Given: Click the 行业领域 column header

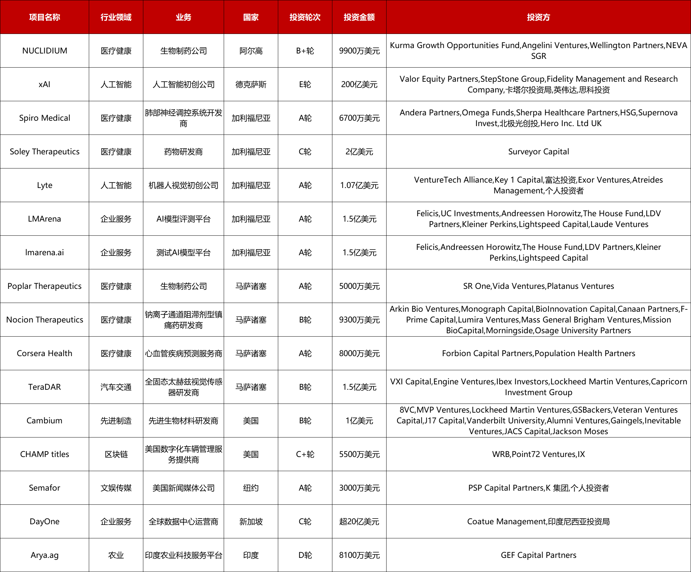Looking at the screenshot, I should click(116, 17).
